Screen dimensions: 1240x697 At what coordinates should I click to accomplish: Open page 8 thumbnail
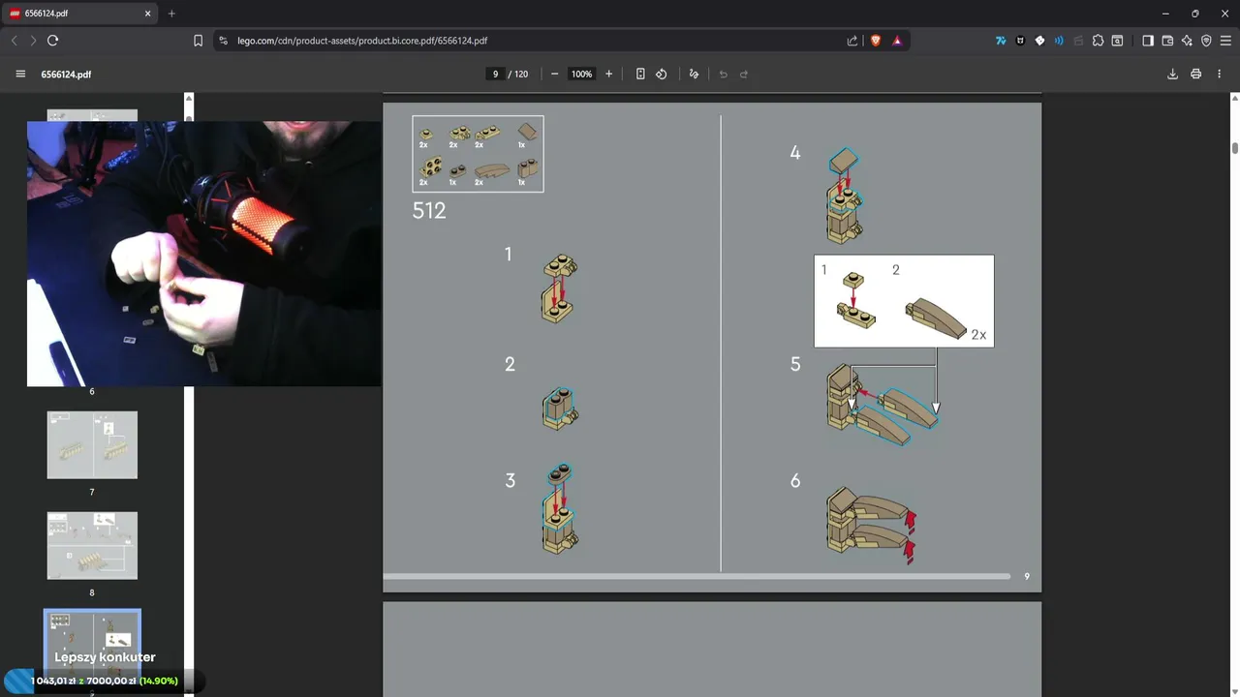(x=92, y=545)
